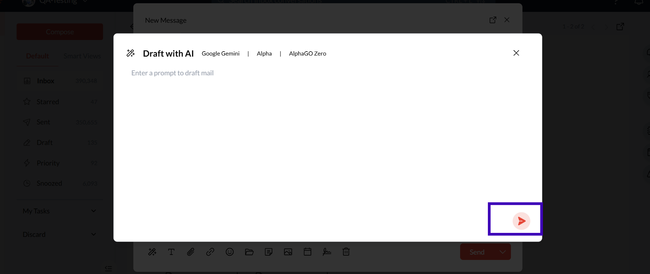Switch to the Default tab
Viewport: 650px width, 274px height.
(x=37, y=56)
